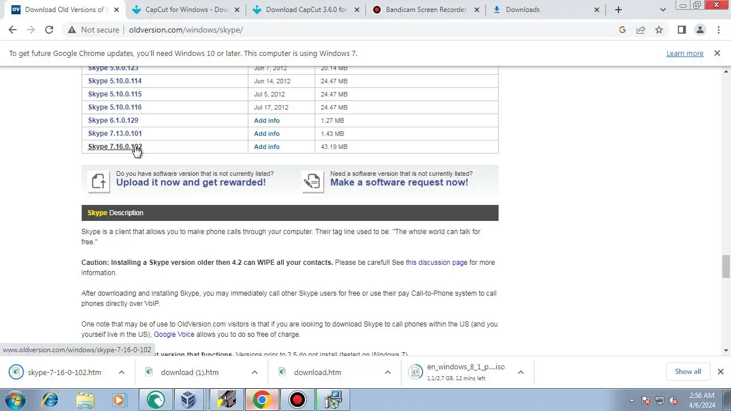
Task: Open the Learn more link
Action: click(685, 53)
